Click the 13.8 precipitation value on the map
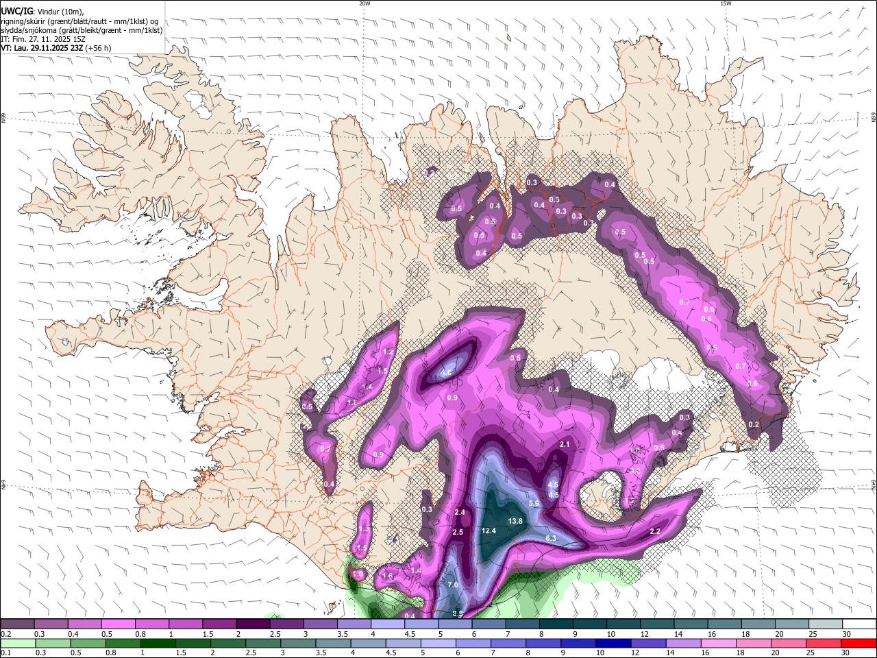This screenshot has height=658, width=877. (515, 521)
